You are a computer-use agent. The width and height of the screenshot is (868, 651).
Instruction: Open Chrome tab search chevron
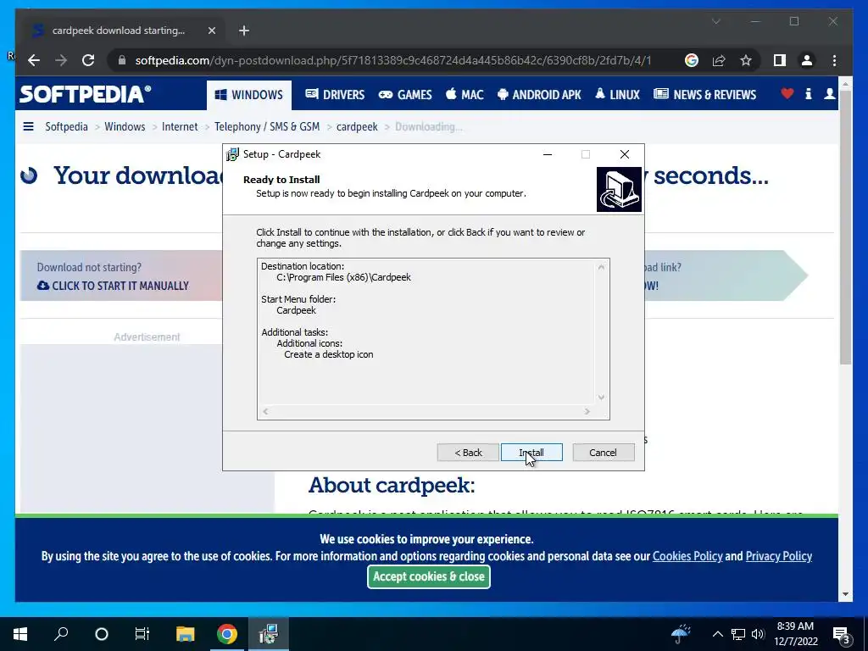click(x=715, y=21)
